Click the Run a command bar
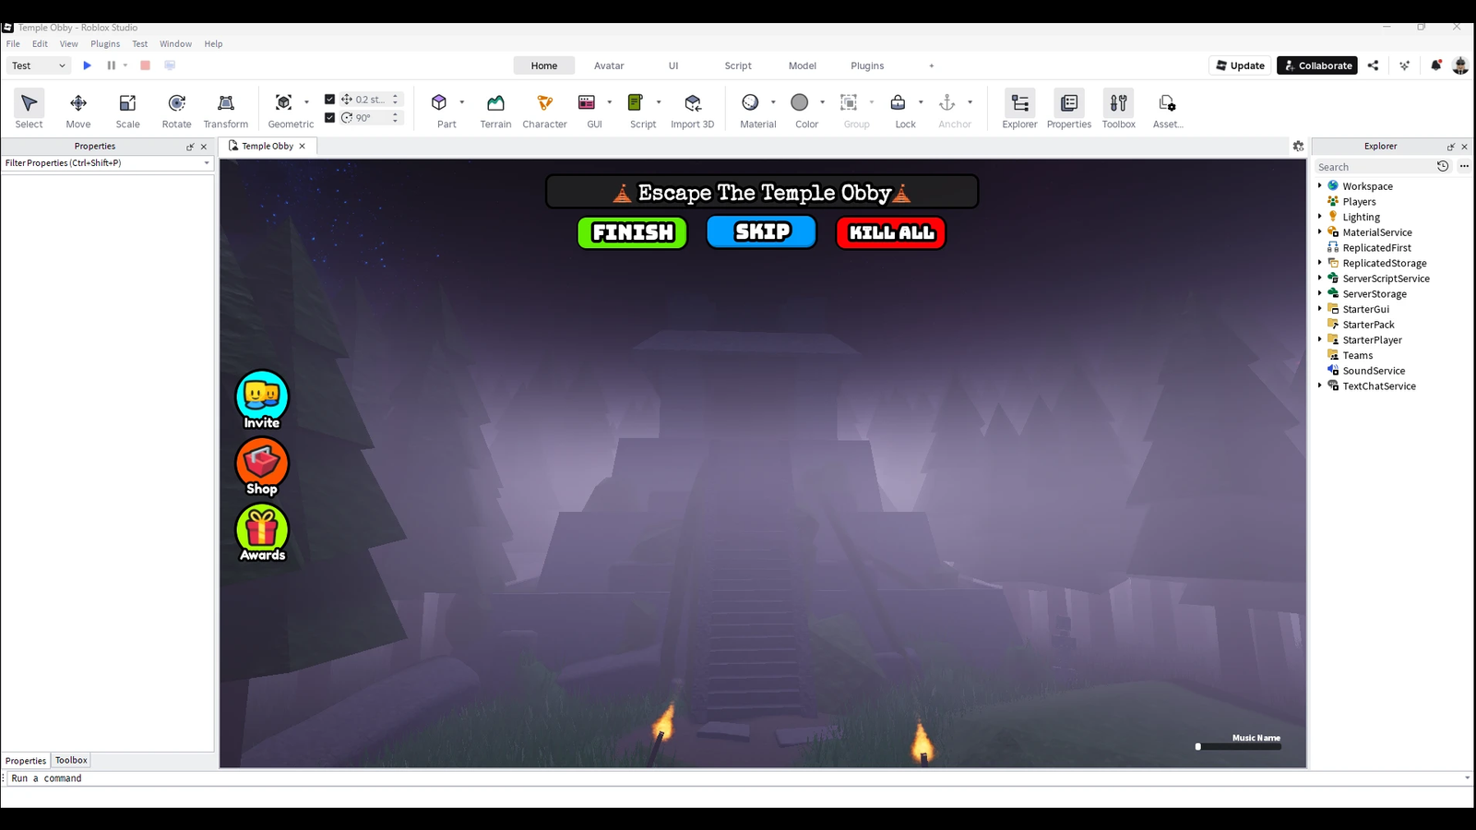1476x830 pixels. point(738,778)
